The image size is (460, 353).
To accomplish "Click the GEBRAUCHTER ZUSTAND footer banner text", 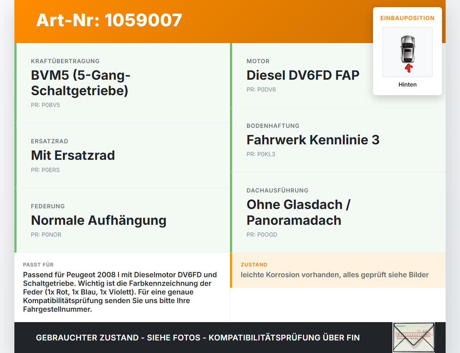I will coord(198,338).
